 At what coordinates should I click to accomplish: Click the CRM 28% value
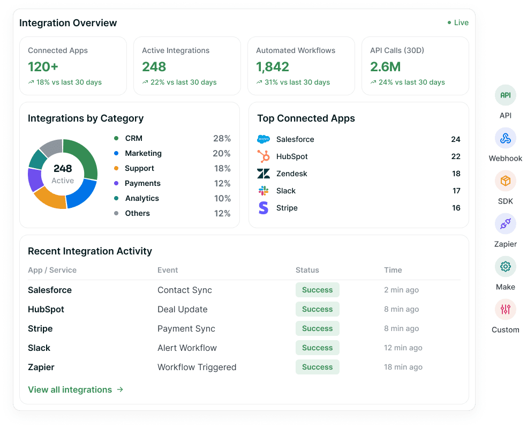point(222,138)
